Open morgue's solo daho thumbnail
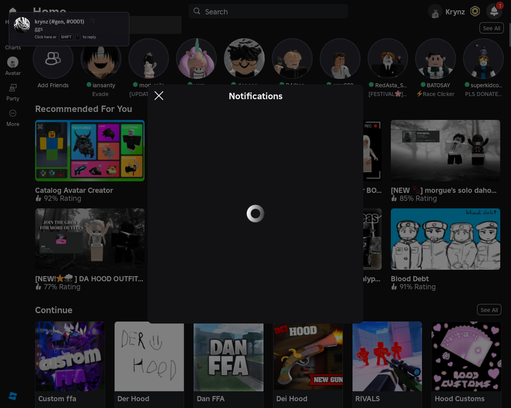Image resolution: width=511 pixels, height=408 pixels. [x=446, y=151]
